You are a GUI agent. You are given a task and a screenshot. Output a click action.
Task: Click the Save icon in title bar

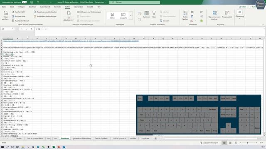click(x=32, y=2)
